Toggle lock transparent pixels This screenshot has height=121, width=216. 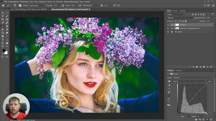point(175,21)
